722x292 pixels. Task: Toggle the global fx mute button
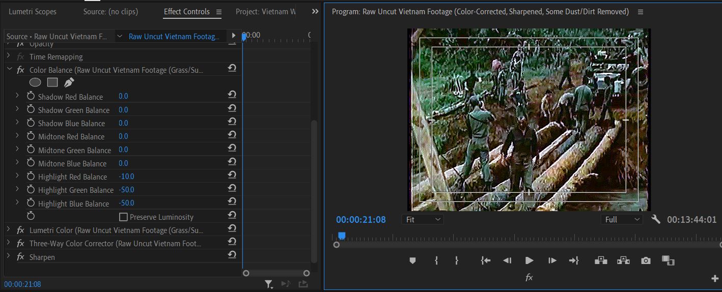click(529, 278)
